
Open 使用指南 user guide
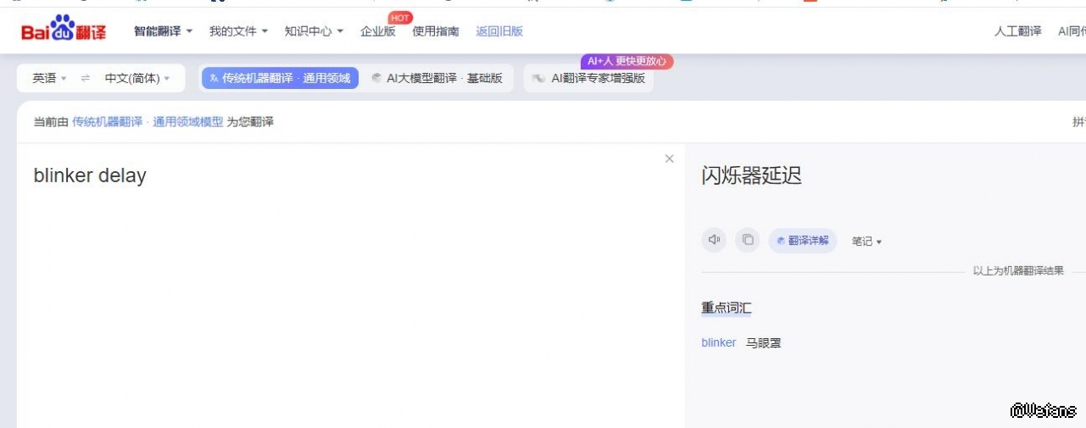436,31
